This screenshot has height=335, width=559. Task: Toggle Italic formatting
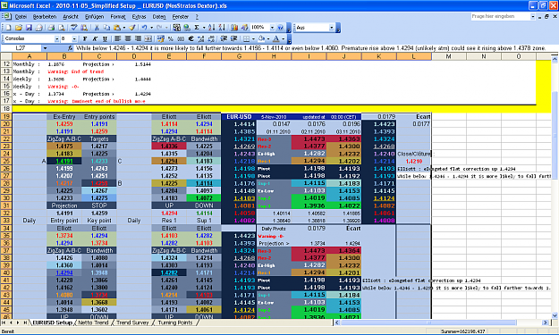95,38
